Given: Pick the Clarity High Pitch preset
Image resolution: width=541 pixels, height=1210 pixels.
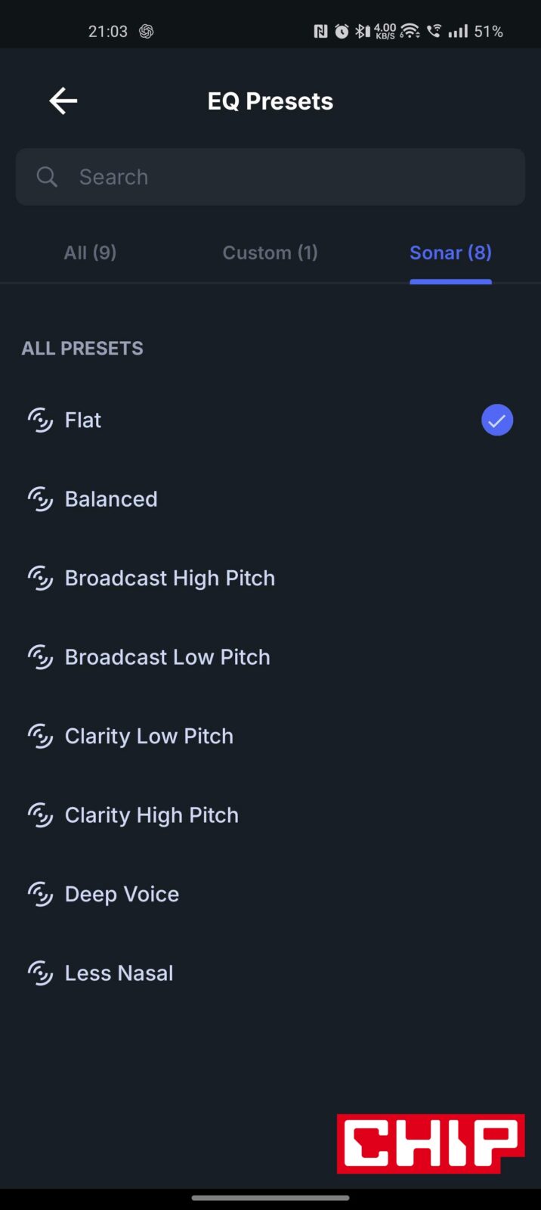Looking at the screenshot, I should tap(152, 815).
